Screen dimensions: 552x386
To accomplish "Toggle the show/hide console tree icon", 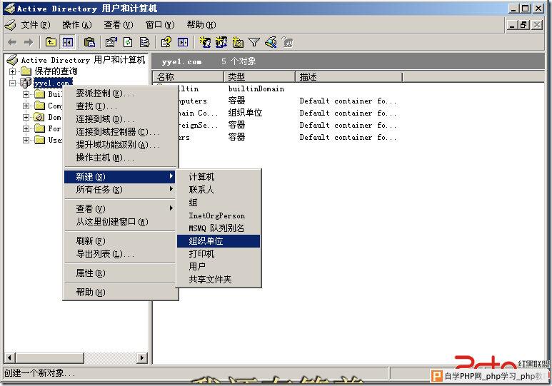I will point(67,43).
